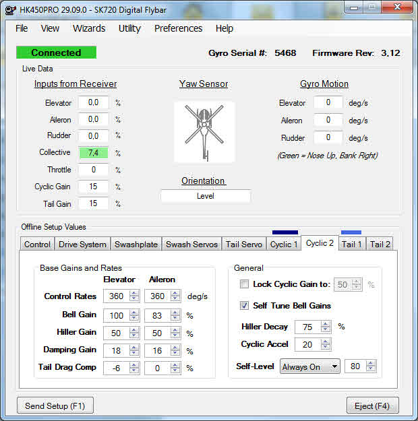Click the green Connected status indicator
The height and width of the screenshot is (421, 418).
56,53
